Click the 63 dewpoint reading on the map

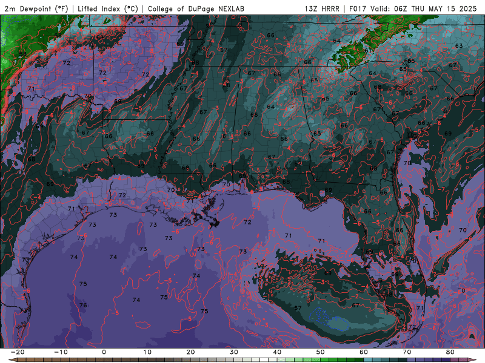click(x=459, y=46)
